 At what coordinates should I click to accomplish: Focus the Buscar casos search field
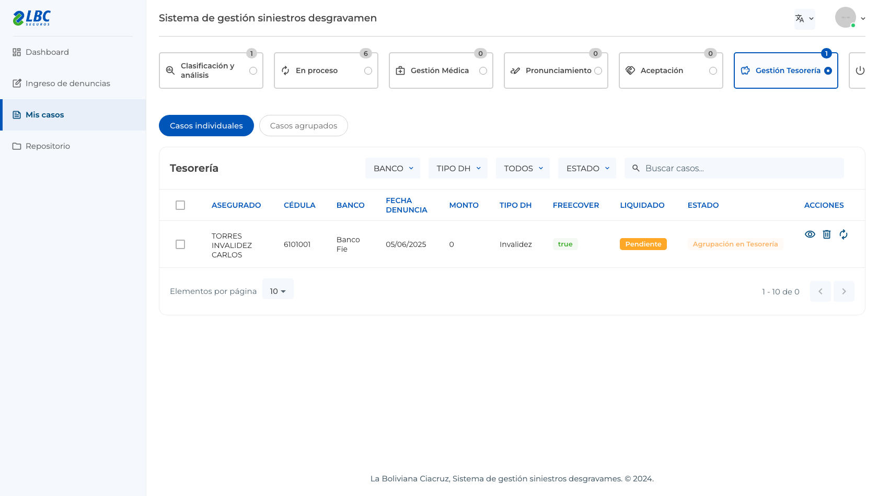click(x=734, y=168)
